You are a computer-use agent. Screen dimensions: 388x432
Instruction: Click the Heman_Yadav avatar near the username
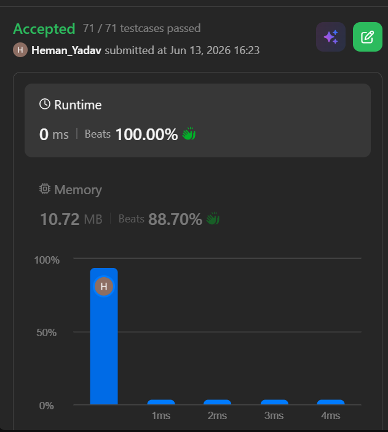tap(20, 50)
